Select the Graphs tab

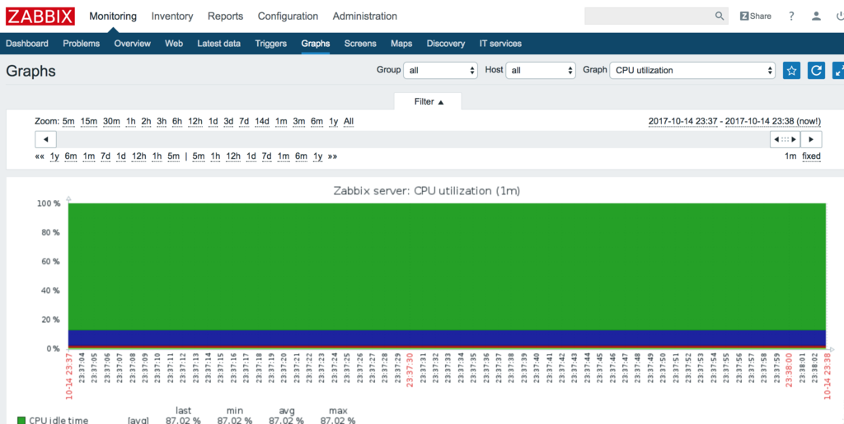pos(316,44)
